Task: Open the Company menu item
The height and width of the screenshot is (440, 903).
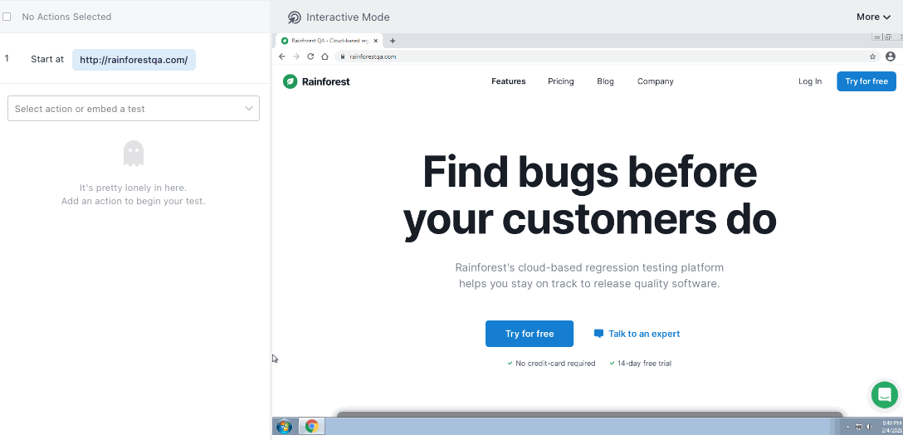Action: [656, 81]
